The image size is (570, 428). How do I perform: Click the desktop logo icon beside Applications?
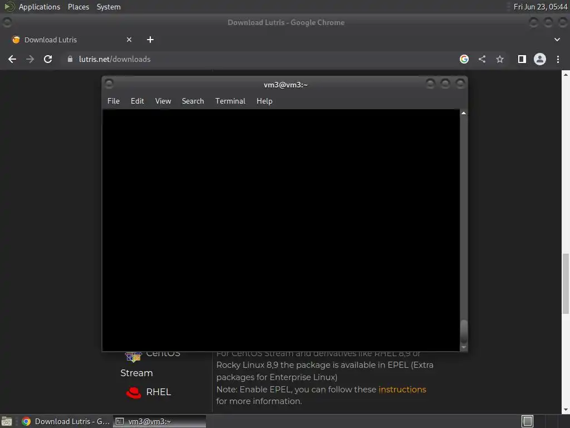(9, 7)
